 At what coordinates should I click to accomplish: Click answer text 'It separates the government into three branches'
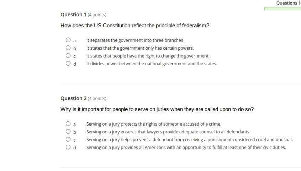[134, 40]
